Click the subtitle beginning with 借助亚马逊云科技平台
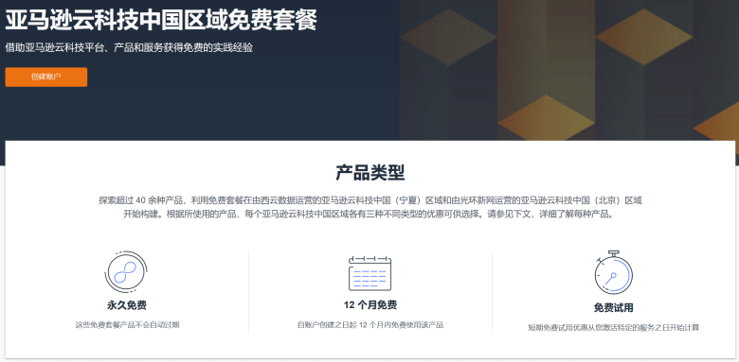739x362 pixels. pos(129,48)
